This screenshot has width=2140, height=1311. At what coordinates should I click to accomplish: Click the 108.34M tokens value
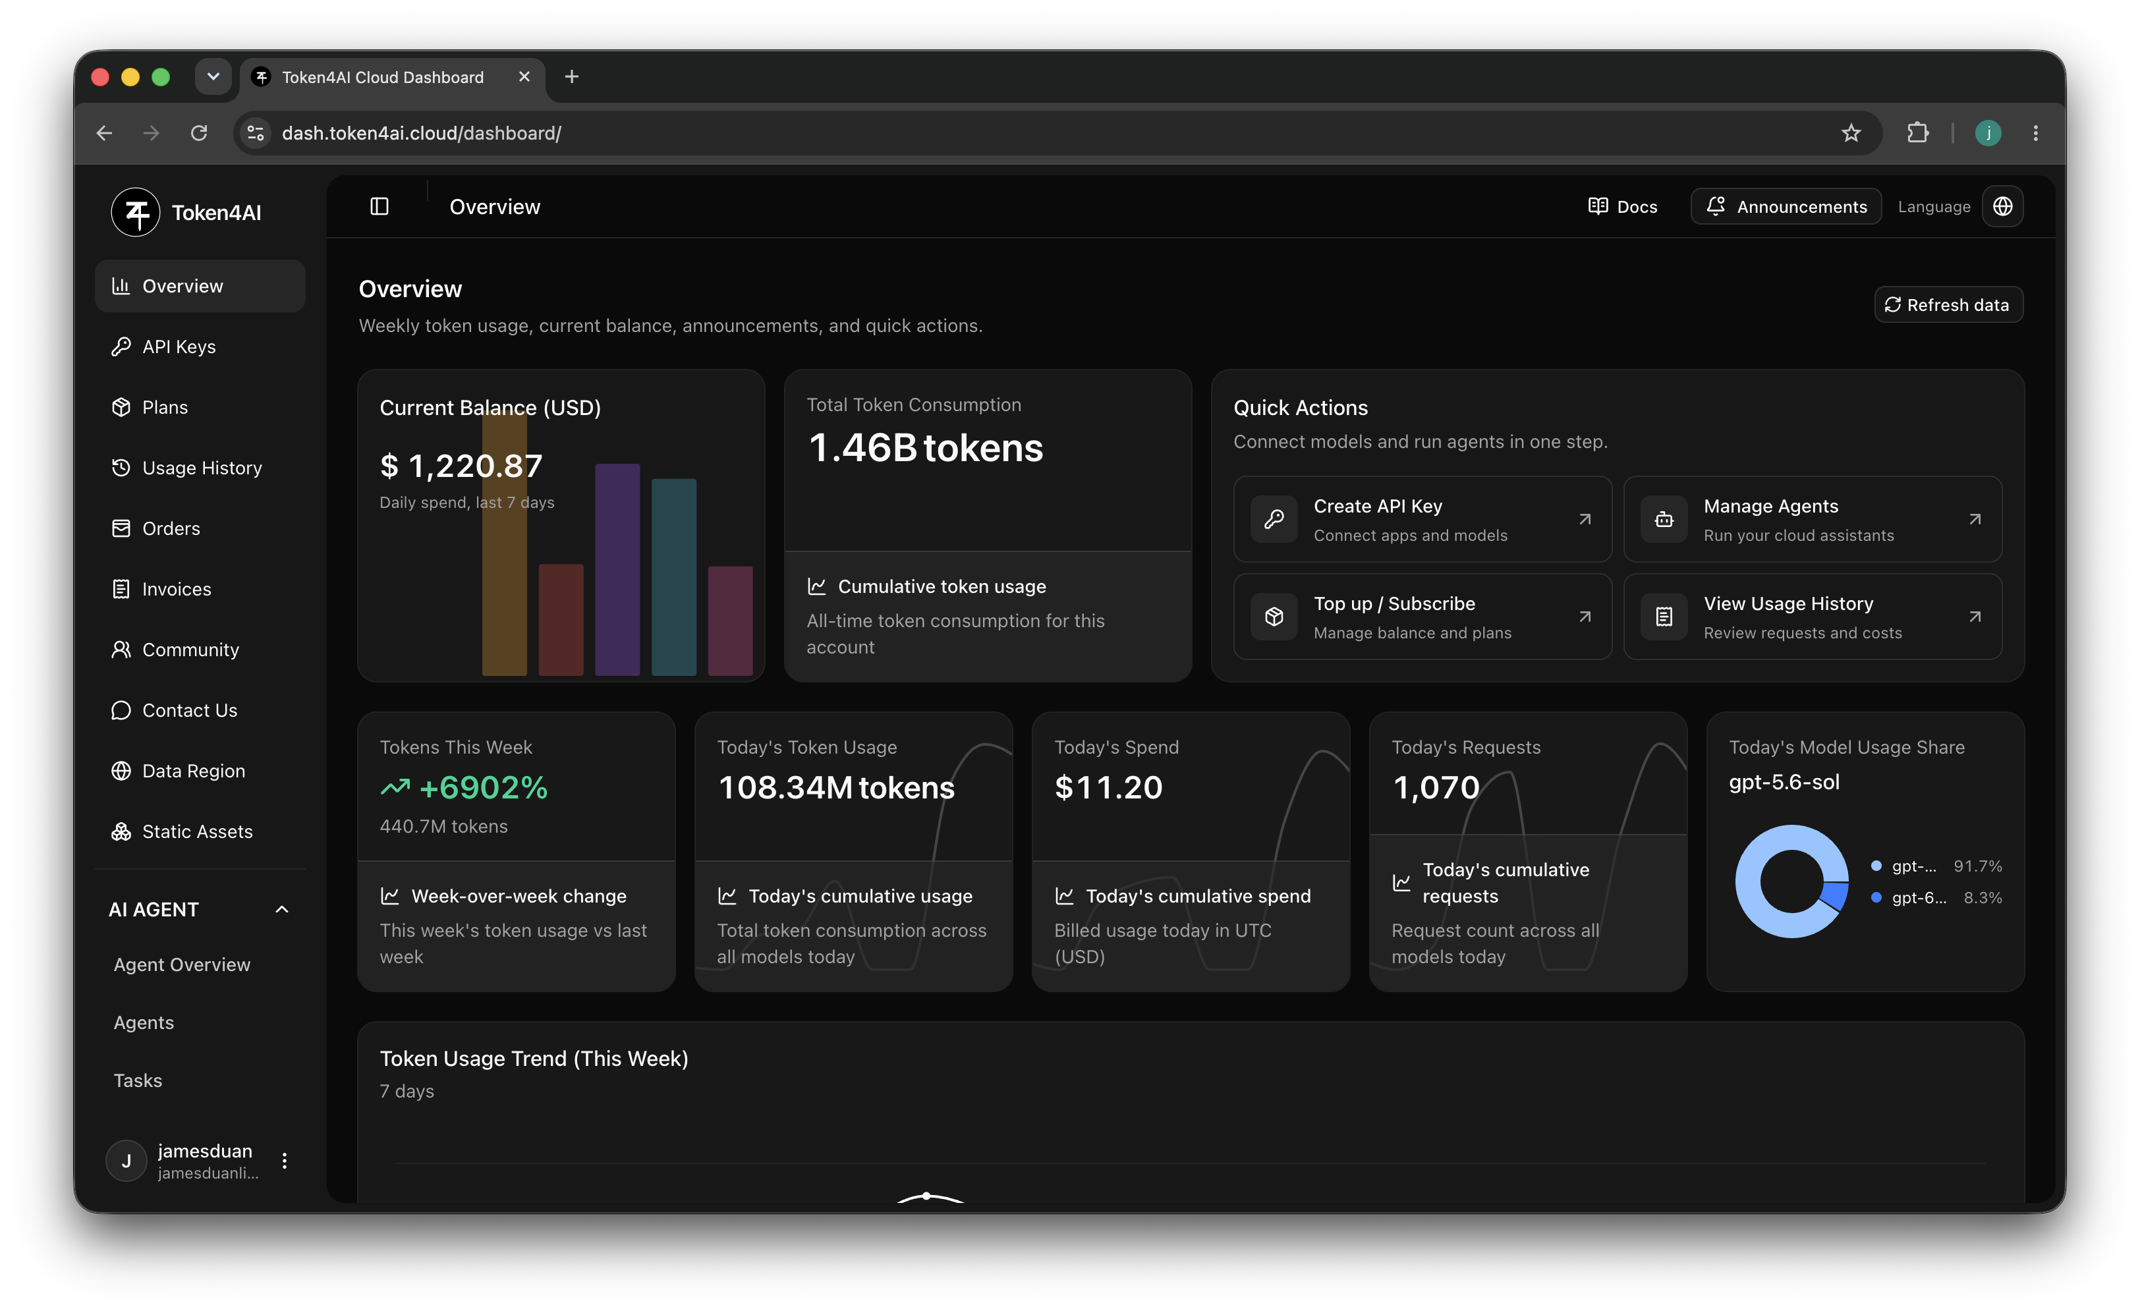click(x=835, y=787)
